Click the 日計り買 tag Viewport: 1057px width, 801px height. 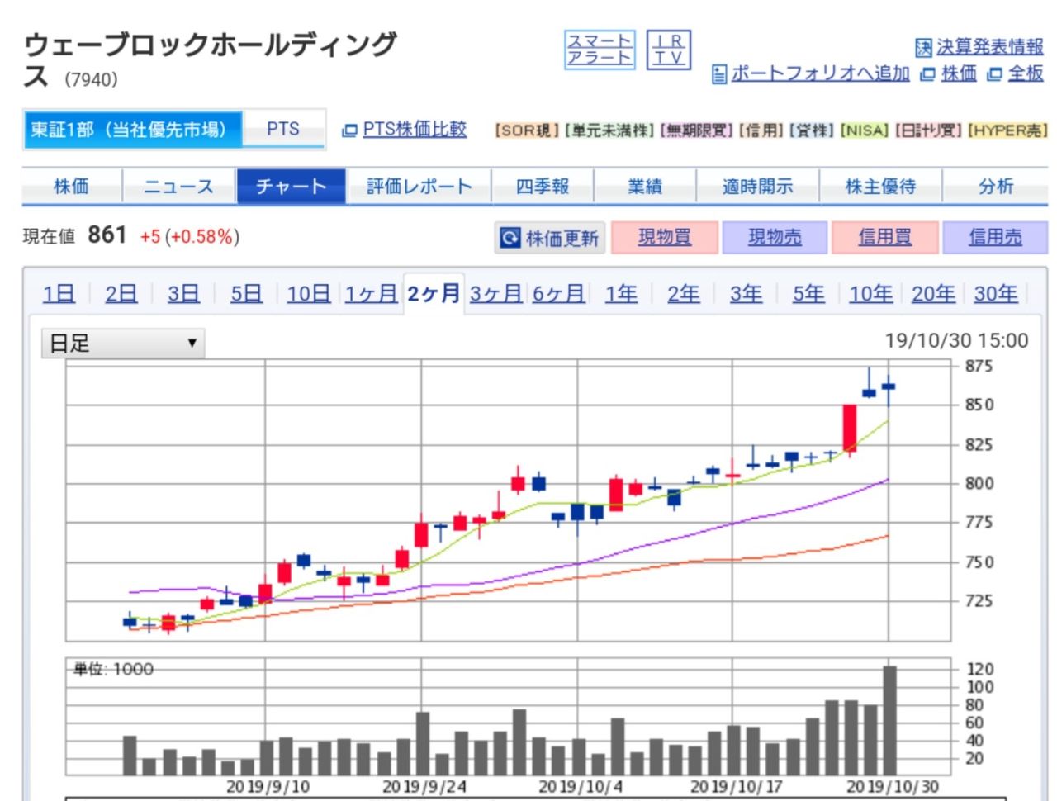tap(929, 130)
